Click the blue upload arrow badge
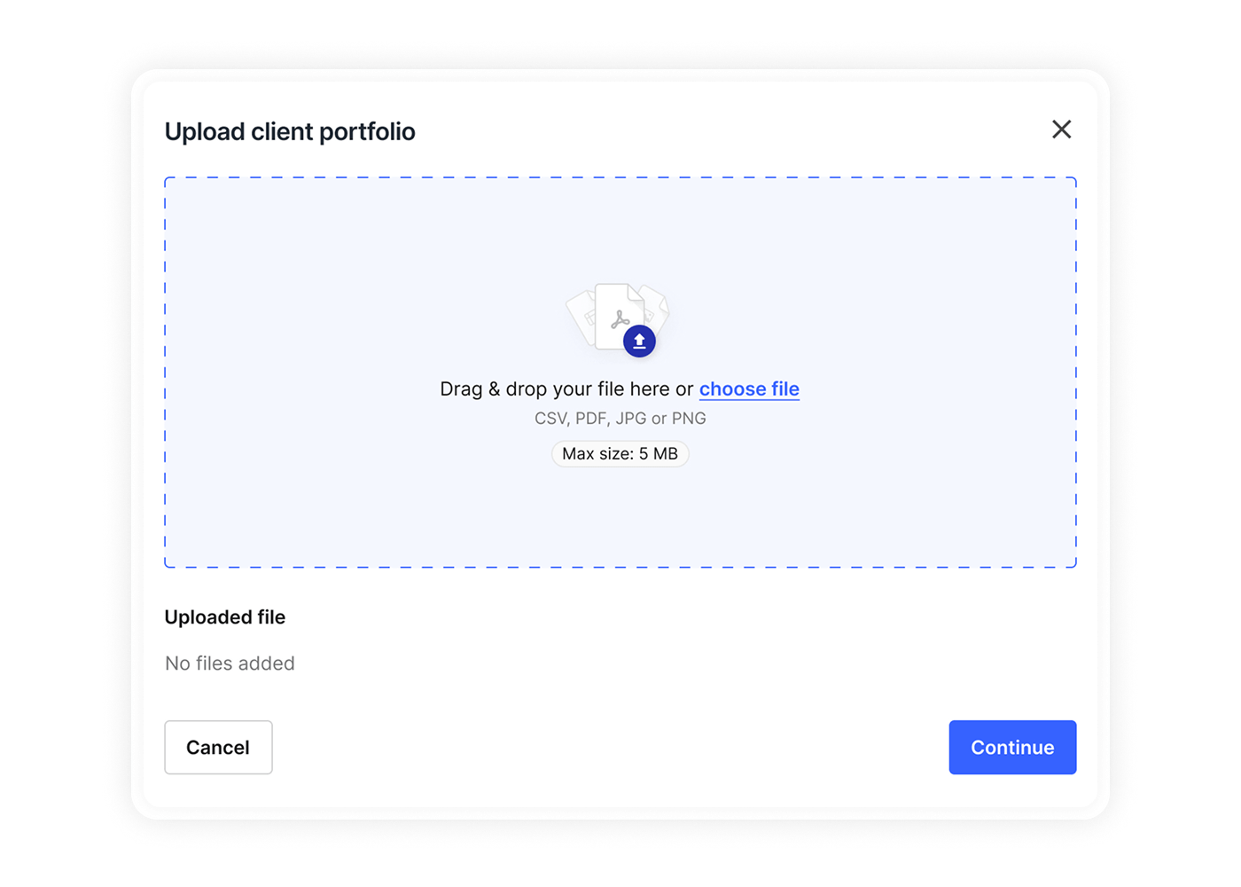The width and height of the screenshot is (1241, 887). point(639,341)
